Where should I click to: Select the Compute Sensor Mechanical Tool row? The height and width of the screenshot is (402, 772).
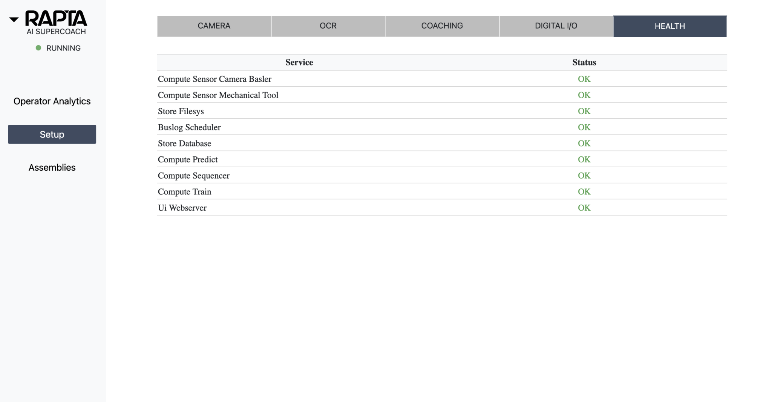pos(218,95)
